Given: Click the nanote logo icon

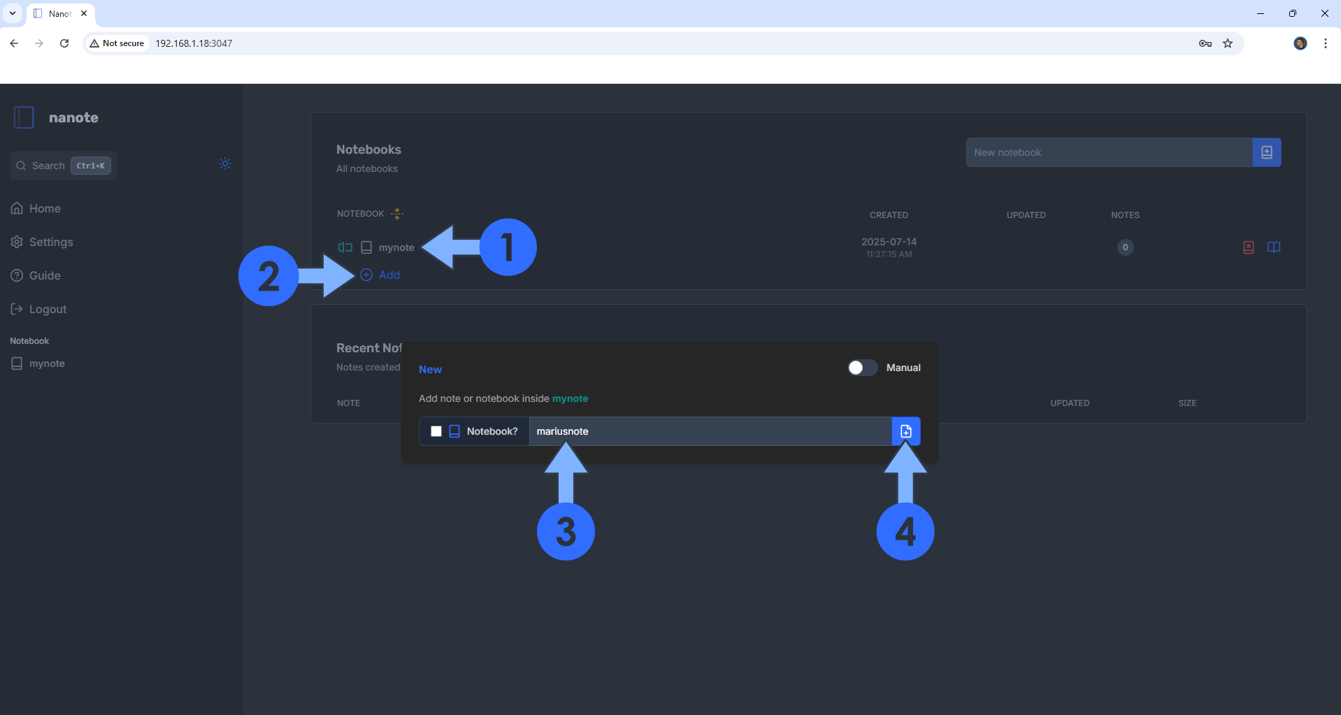Looking at the screenshot, I should 24,117.
